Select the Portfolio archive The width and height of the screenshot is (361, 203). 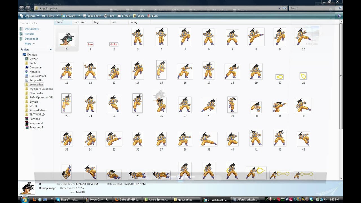[x=32, y=119]
